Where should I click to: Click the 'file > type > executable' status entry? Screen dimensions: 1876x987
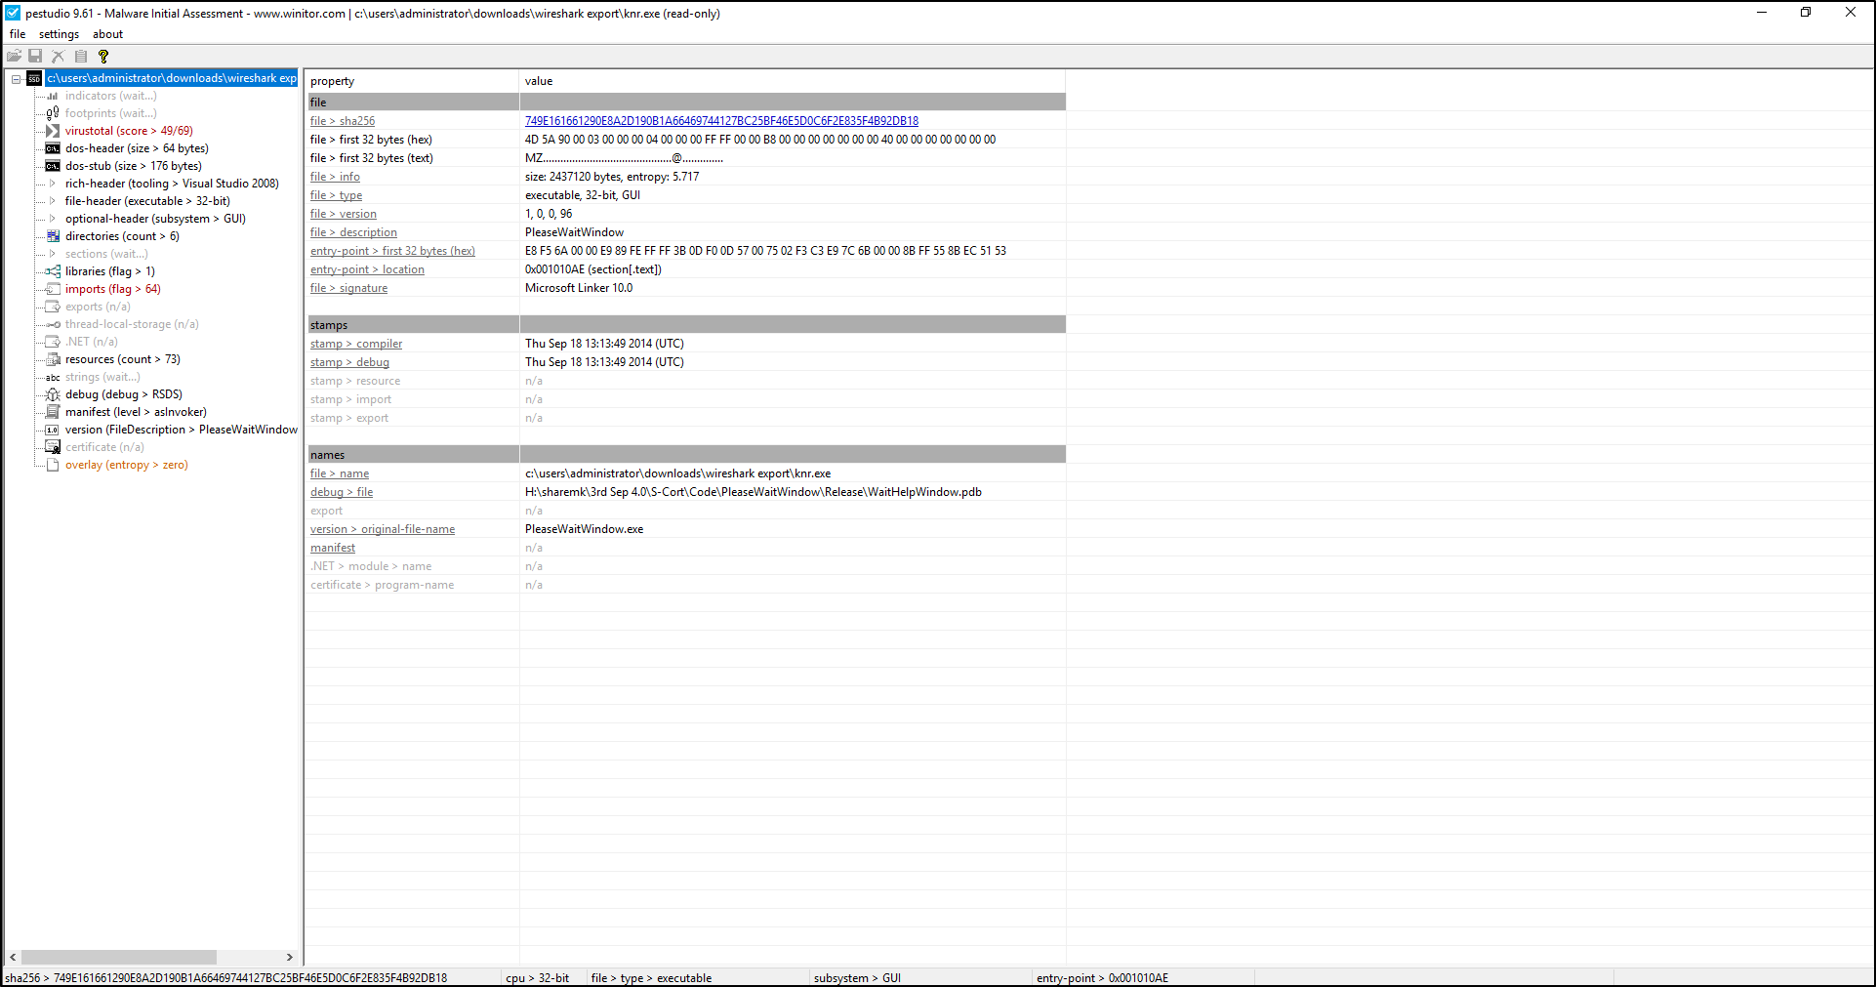pos(651,978)
